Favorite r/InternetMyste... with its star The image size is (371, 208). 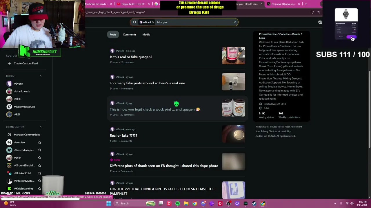coord(40,181)
